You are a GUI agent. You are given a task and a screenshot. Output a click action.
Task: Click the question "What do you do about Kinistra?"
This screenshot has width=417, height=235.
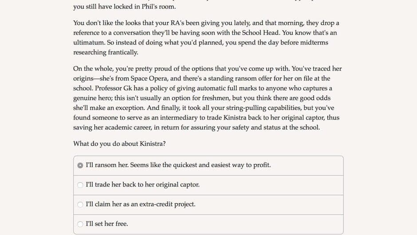click(119, 143)
